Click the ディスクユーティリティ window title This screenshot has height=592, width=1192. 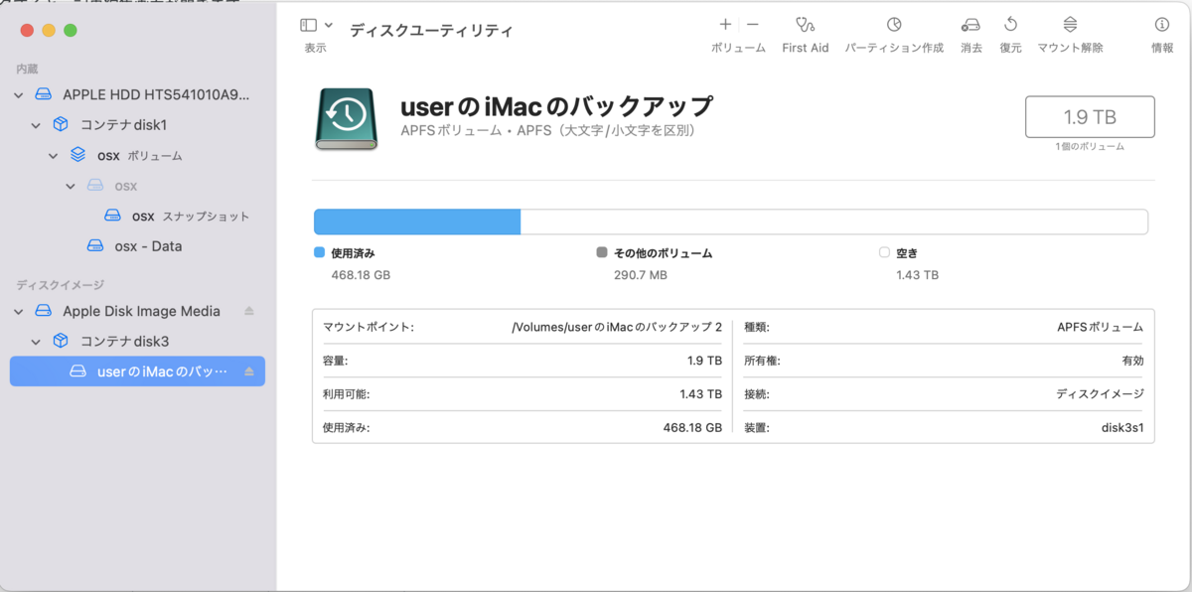pyautogui.click(x=431, y=30)
